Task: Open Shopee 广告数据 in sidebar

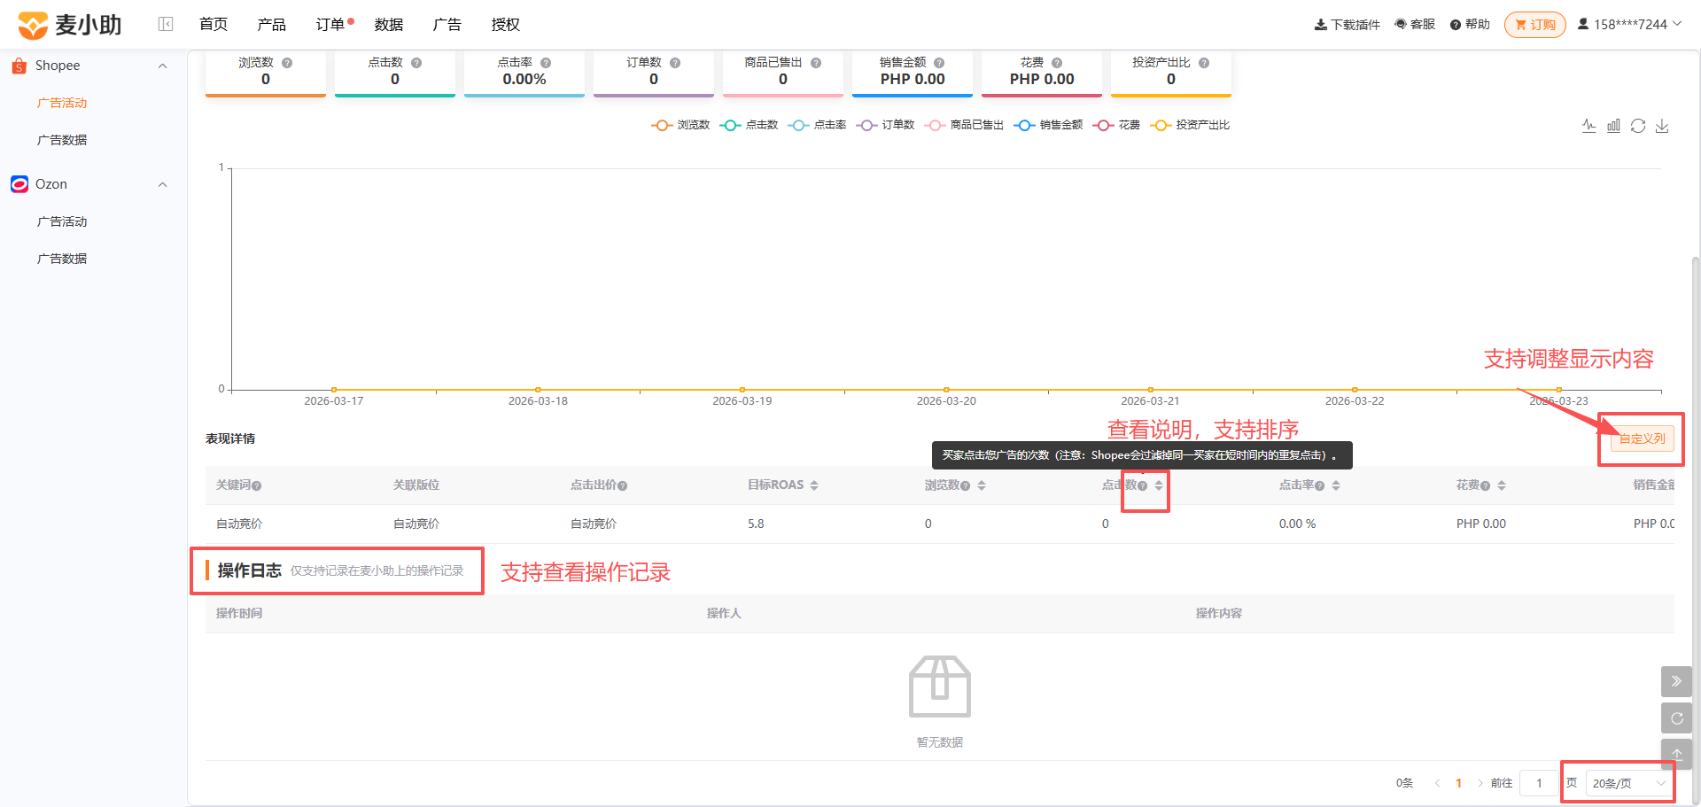Action: [x=62, y=140]
